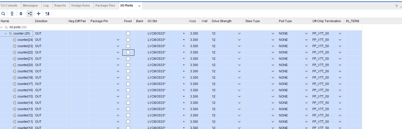Click the plus icon to create I/O port interface

[x=39, y=14]
